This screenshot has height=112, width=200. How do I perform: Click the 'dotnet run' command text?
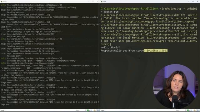pos(111,12)
